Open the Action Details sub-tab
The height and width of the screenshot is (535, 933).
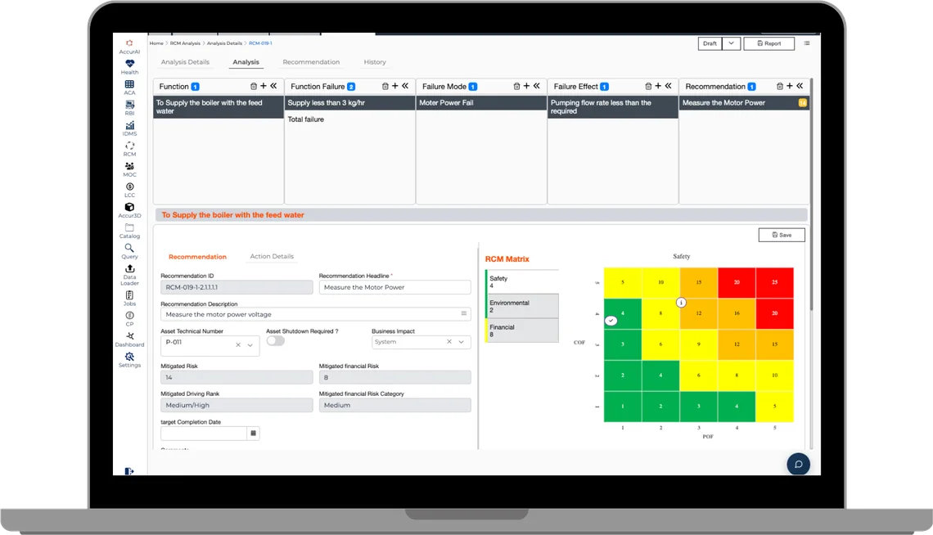click(272, 256)
